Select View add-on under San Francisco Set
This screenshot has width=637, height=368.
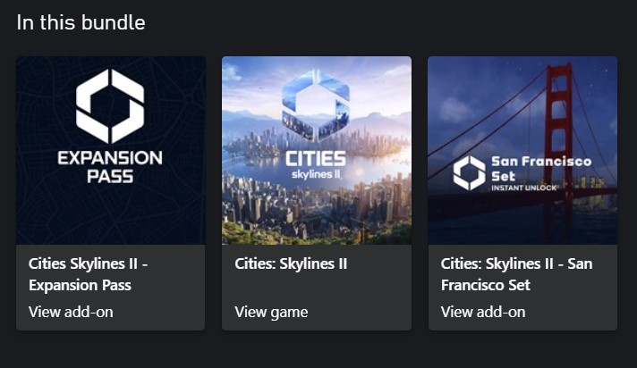point(483,312)
